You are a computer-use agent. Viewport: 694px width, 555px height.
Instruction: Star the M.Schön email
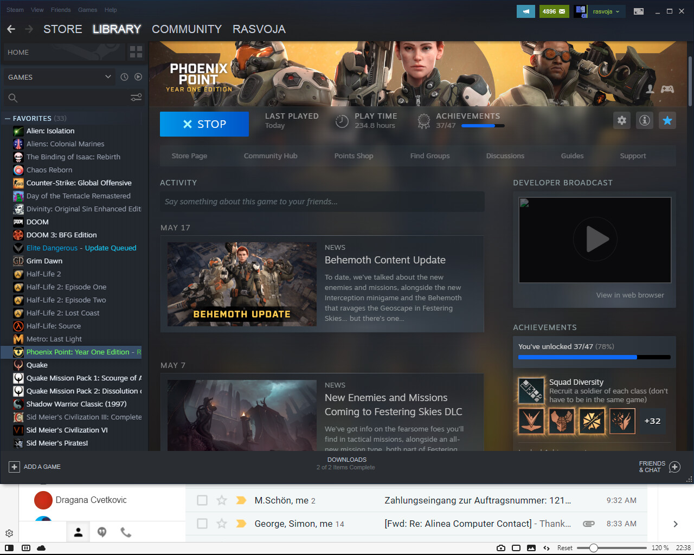[x=222, y=500]
